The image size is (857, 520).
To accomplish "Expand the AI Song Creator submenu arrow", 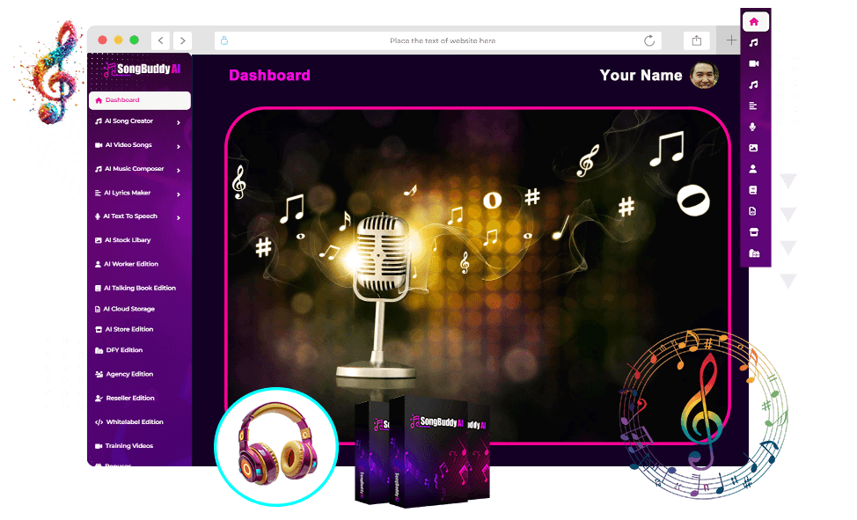I will pos(179,122).
